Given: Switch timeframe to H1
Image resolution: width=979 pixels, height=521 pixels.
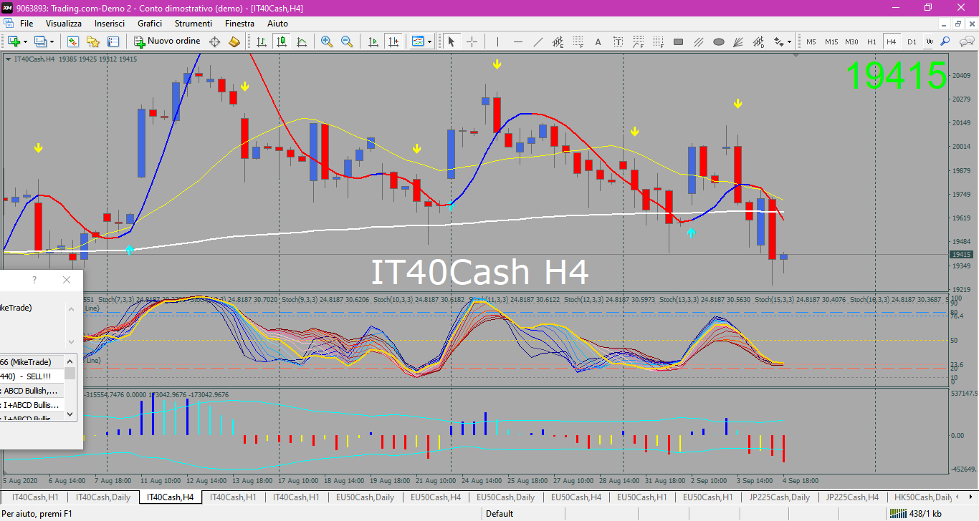Looking at the screenshot, I should pyautogui.click(x=871, y=42).
